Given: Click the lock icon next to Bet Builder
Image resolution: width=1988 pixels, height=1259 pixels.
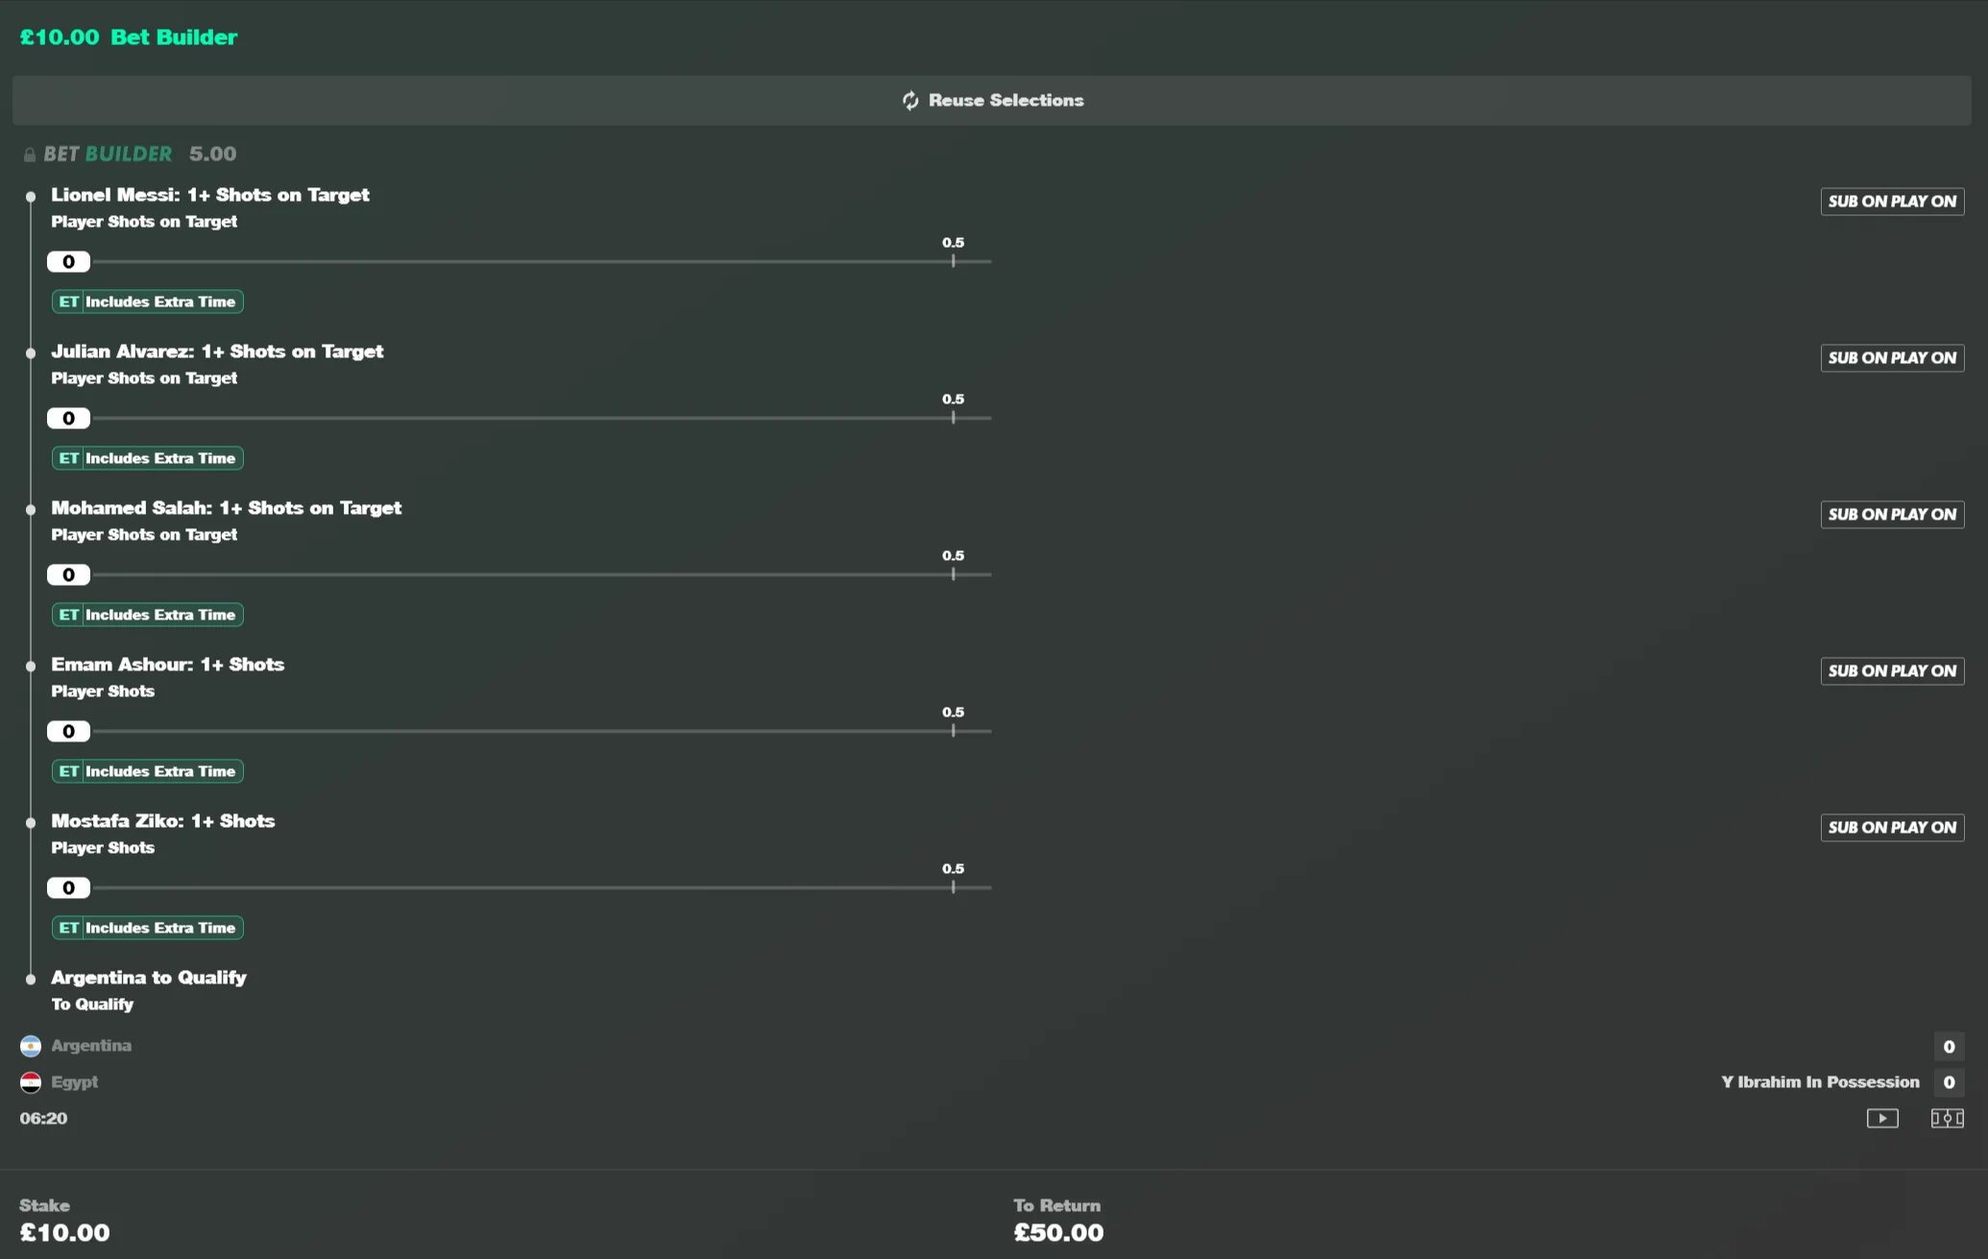Looking at the screenshot, I should [x=30, y=155].
